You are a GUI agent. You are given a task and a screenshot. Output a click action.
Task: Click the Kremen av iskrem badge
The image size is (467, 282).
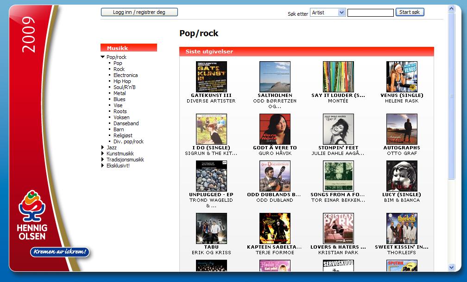click(x=60, y=251)
